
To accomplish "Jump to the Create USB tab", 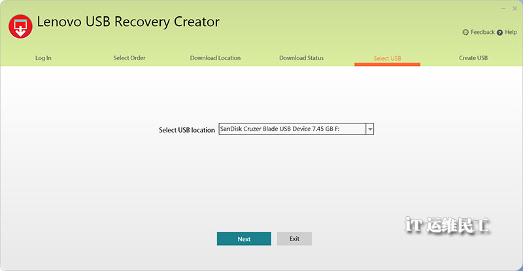I will 473,58.
